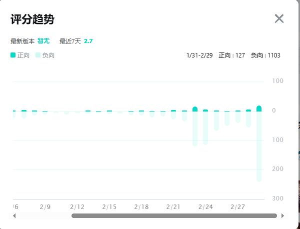Click the 2/24 x-axis date label
300x229 pixels.
[x=205, y=207]
